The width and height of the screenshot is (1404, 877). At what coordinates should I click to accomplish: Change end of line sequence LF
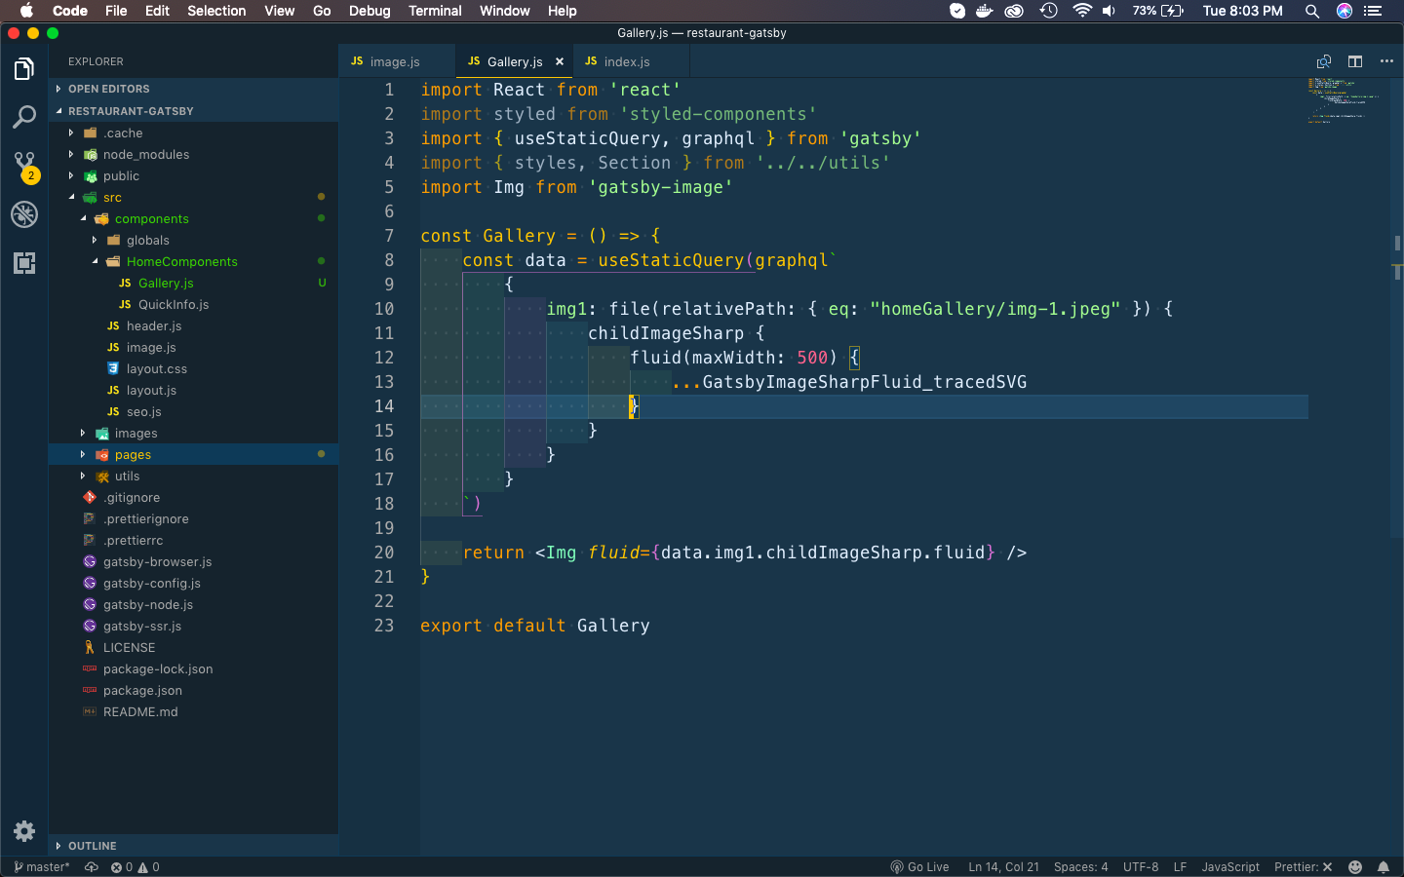click(x=1180, y=867)
